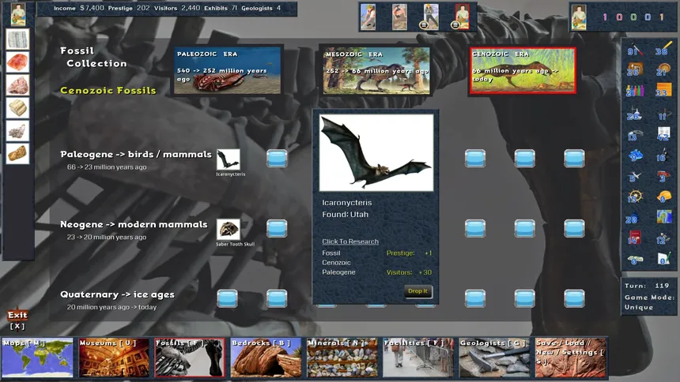Select the first geologist card in top bar
The width and height of the screenshot is (680, 382).
[368, 17]
